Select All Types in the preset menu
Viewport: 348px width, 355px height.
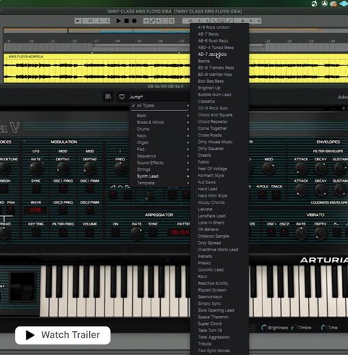[160, 105]
